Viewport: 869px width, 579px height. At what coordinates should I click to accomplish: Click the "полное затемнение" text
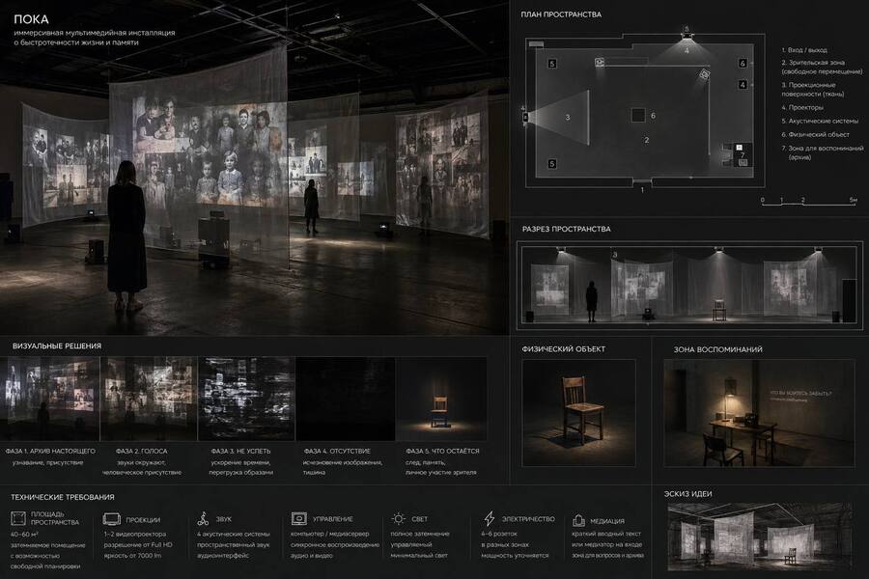click(420, 534)
